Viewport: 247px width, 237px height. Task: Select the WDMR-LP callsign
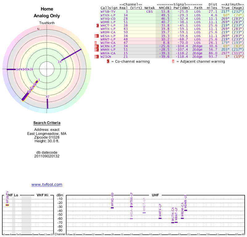pyautogui.click(x=108, y=22)
